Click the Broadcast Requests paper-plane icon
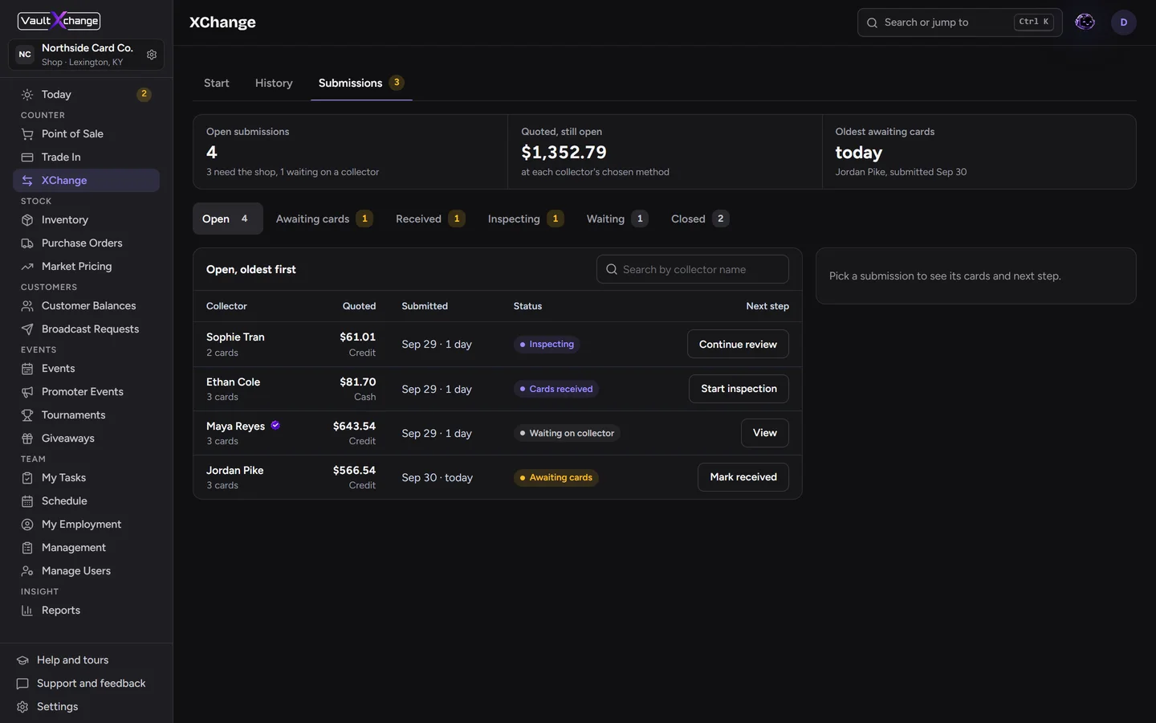The height and width of the screenshot is (723, 1156). click(27, 329)
